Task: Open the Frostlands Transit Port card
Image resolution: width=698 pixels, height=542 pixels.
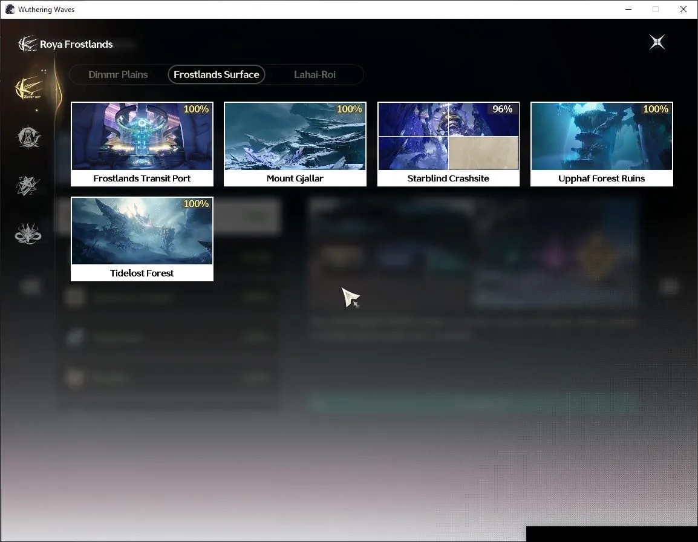Action: point(142,144)
